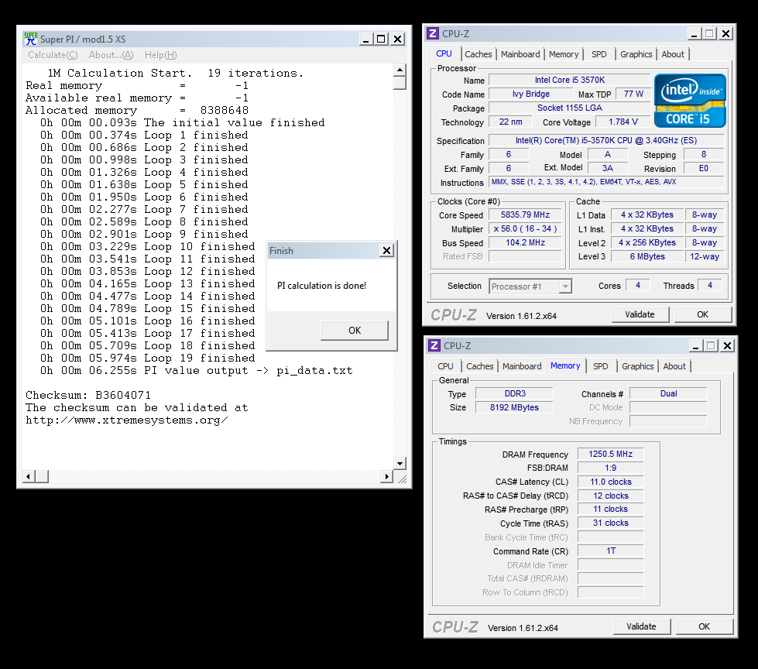The height and width of the screenshot is (669, 758).
Task: Open Calculate menu in Super PI
Action: click(53, 55)
